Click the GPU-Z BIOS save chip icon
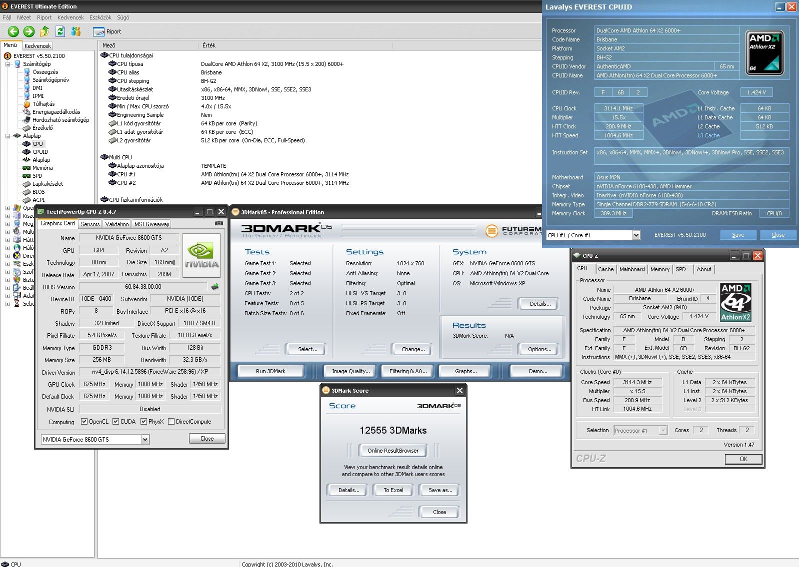The image size is (799, 567). [x=215, y=287]
